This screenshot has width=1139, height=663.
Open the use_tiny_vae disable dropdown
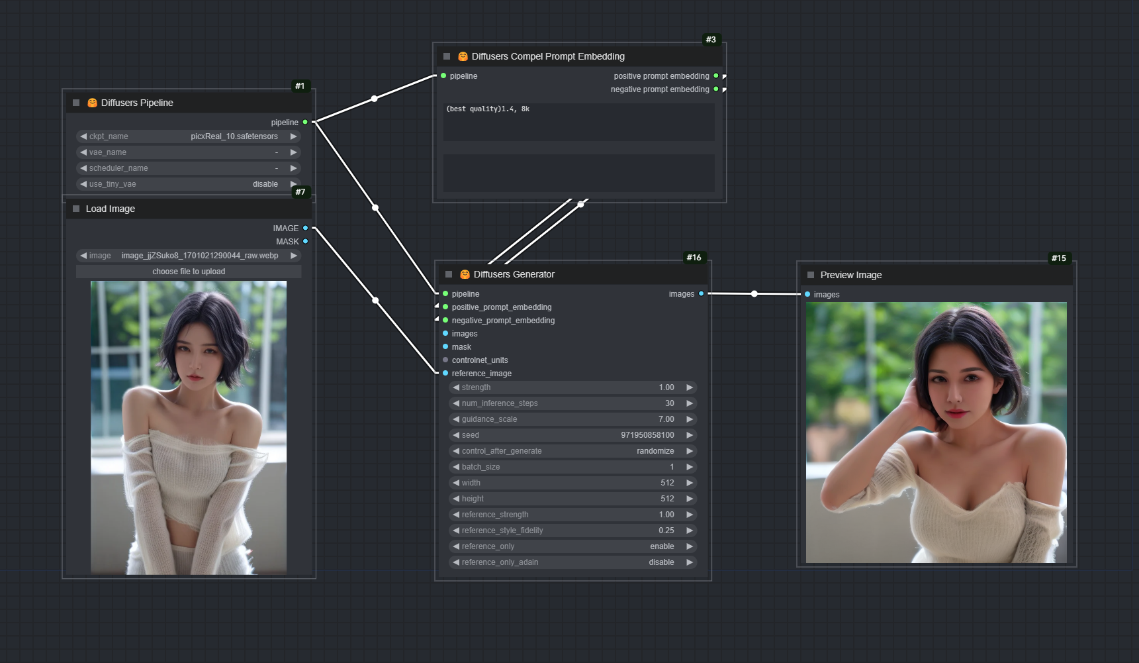click(189, 184)
